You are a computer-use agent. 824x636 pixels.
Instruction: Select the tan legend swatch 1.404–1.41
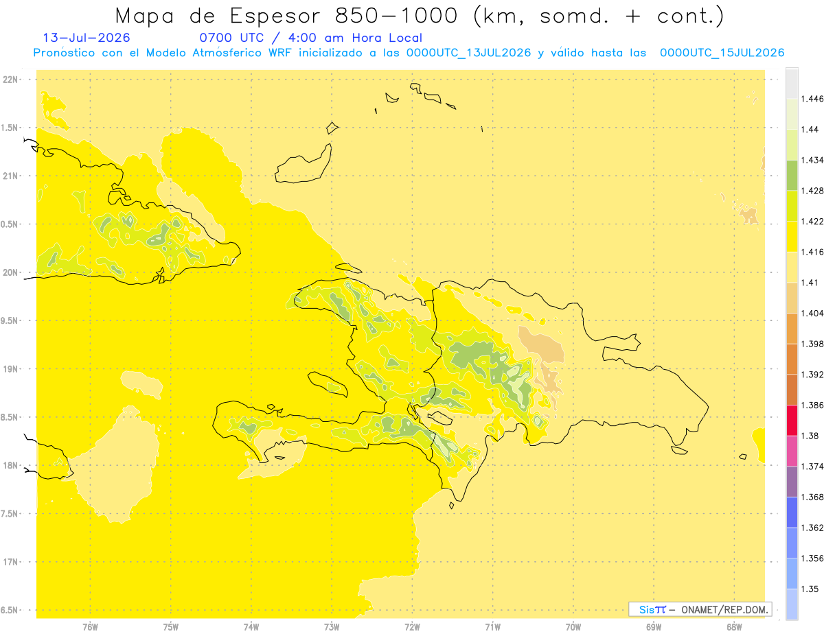(792, 298)
